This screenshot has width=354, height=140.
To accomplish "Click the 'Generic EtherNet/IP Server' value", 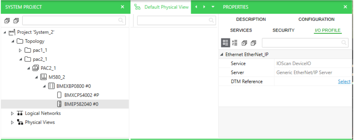I will point(304,72).
